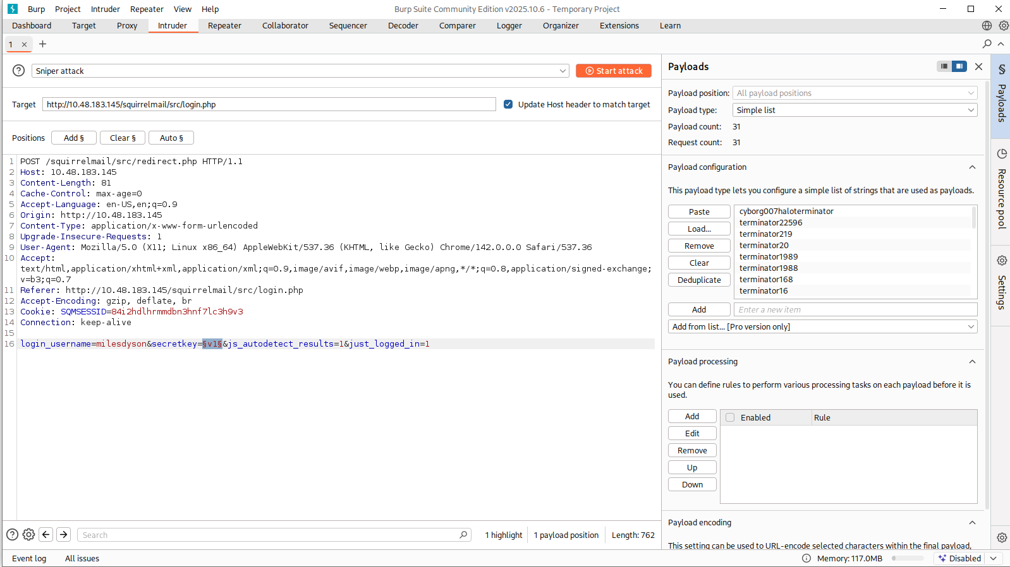The image size is (1010, 567).
Task: Click the memory usage bar
Action: click(908, 558)
